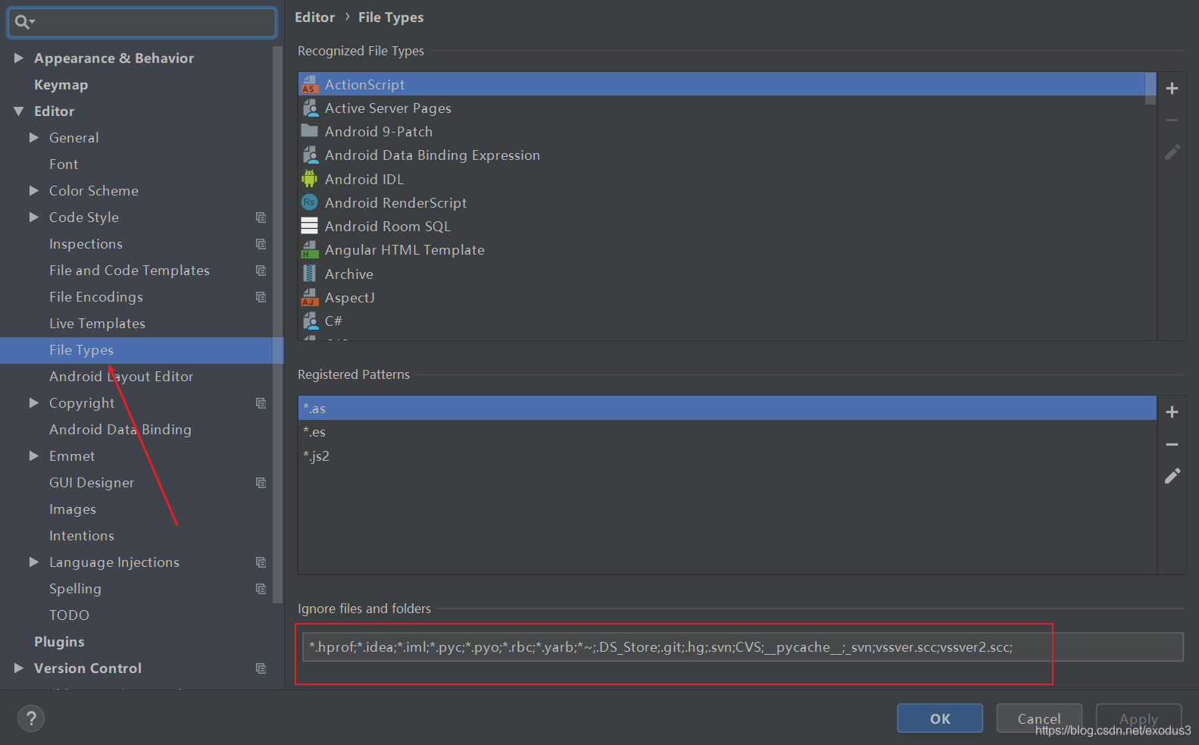The width and height of the screenshot is (1199, 745).
Task: Open GUI Designer settings
Action: 92,483
